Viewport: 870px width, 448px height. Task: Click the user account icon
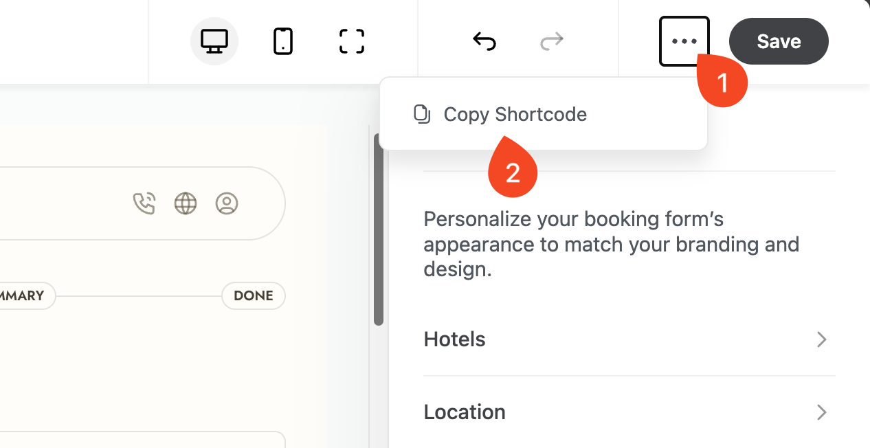click(x=227, y=203)
